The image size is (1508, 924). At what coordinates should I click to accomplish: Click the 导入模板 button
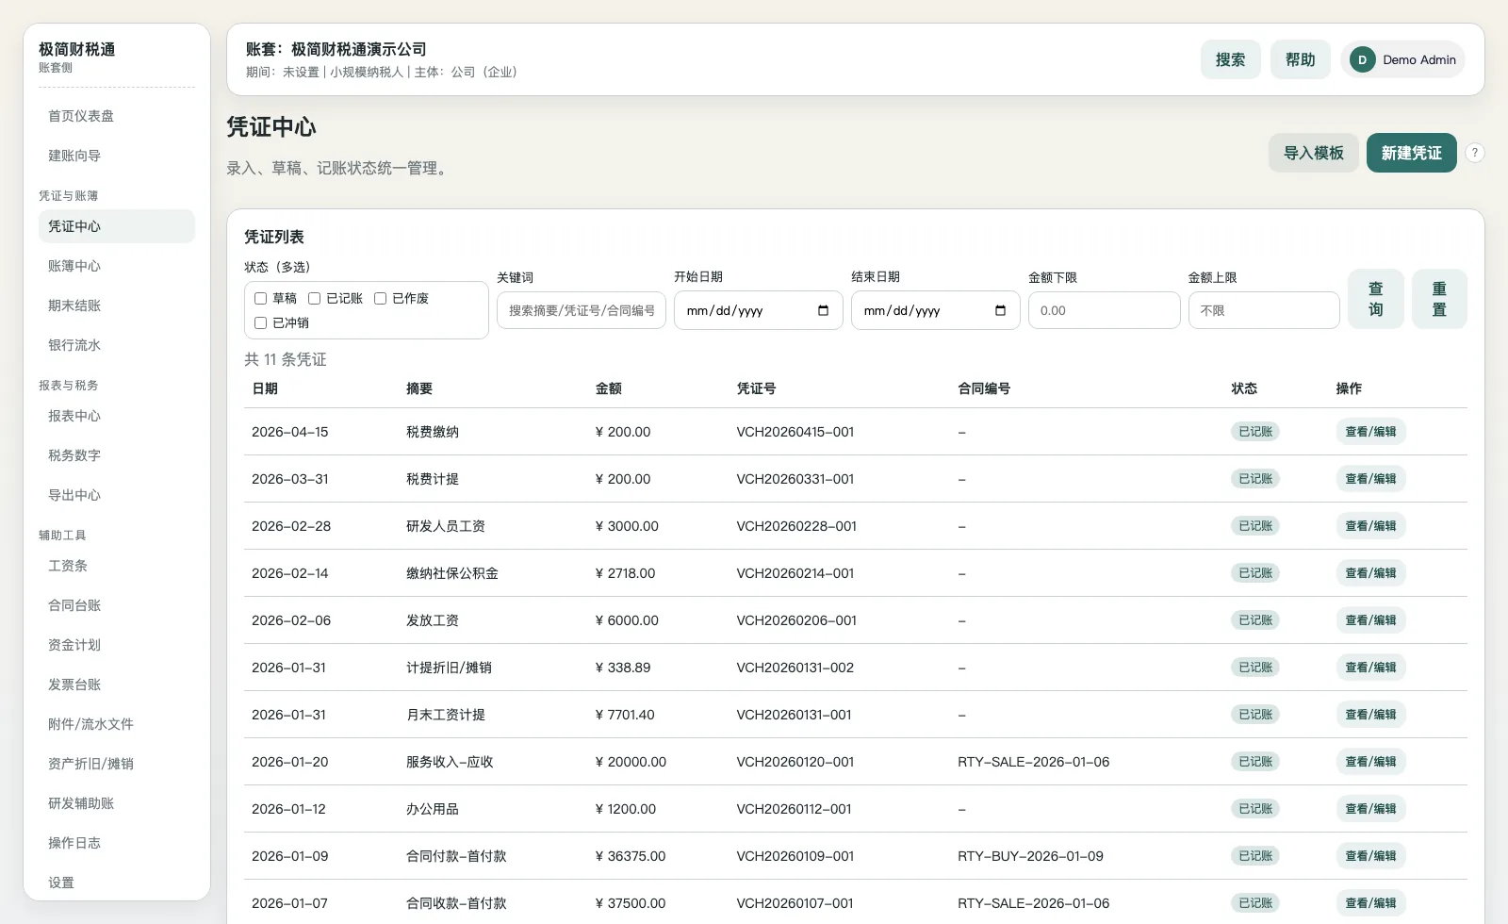coord(1313,153)
